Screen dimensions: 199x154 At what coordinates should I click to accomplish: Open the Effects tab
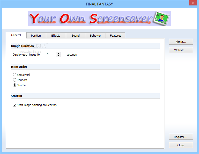pyautogui.click(x=56, y=36)
